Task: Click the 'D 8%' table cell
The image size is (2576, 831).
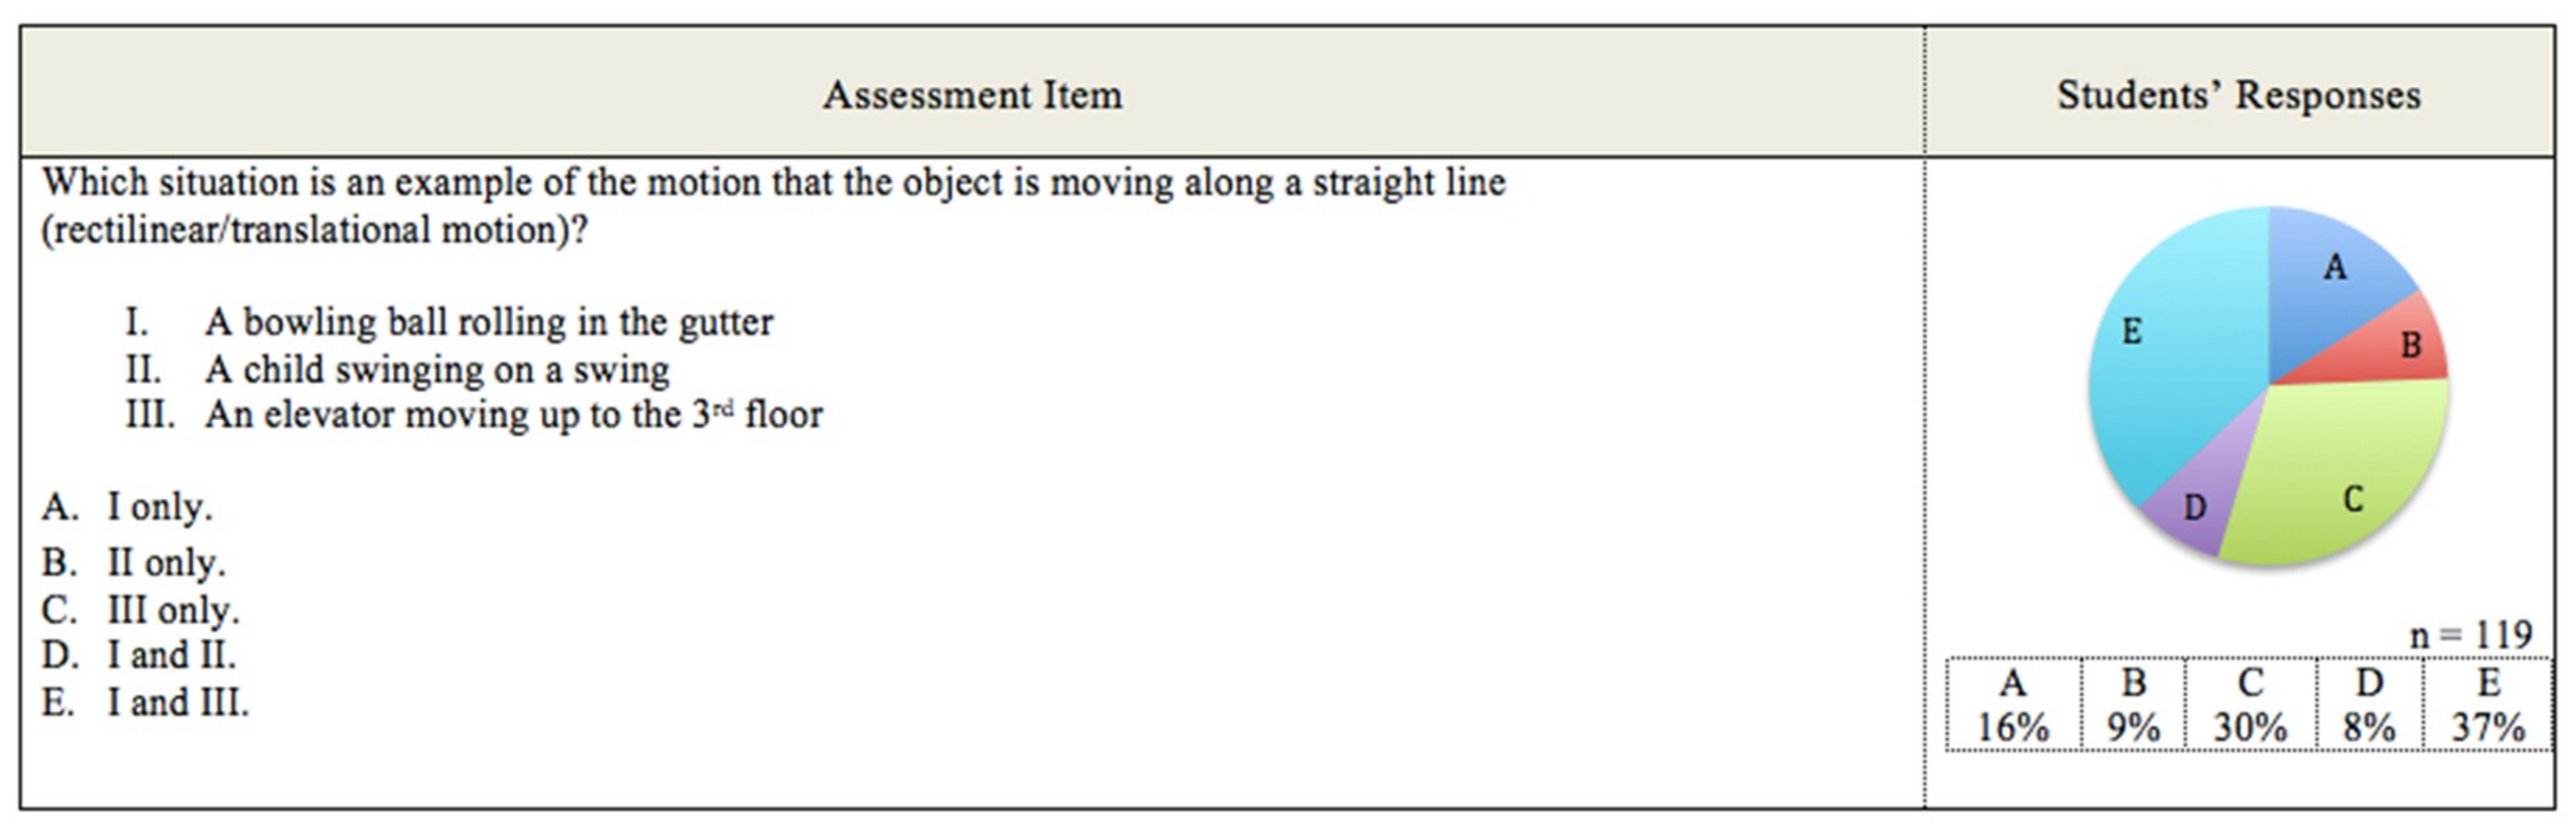Action: 2369,705
